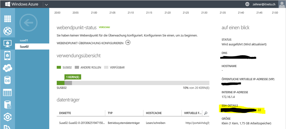Sort by the Diskette column header
The height and width of the screenshot is (129, 286).
[65, 113]
